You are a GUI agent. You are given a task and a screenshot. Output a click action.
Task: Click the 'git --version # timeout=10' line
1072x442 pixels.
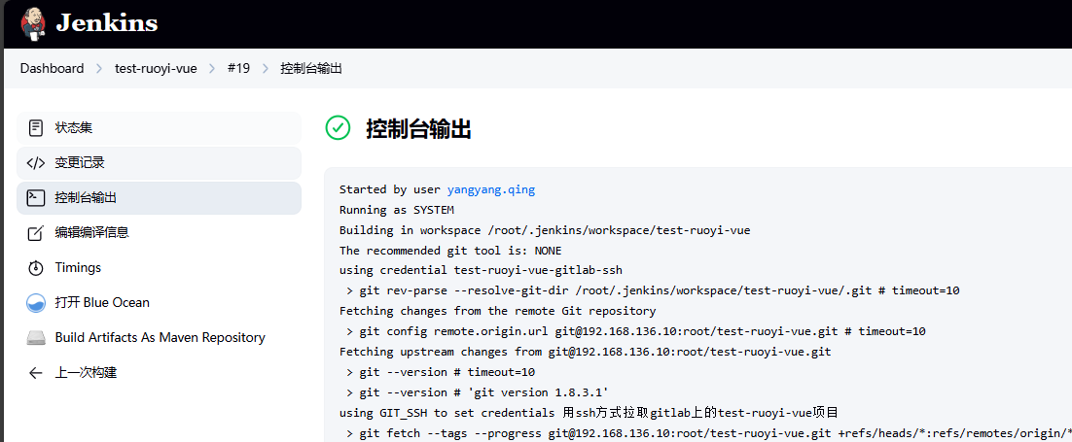pos(441,372)
